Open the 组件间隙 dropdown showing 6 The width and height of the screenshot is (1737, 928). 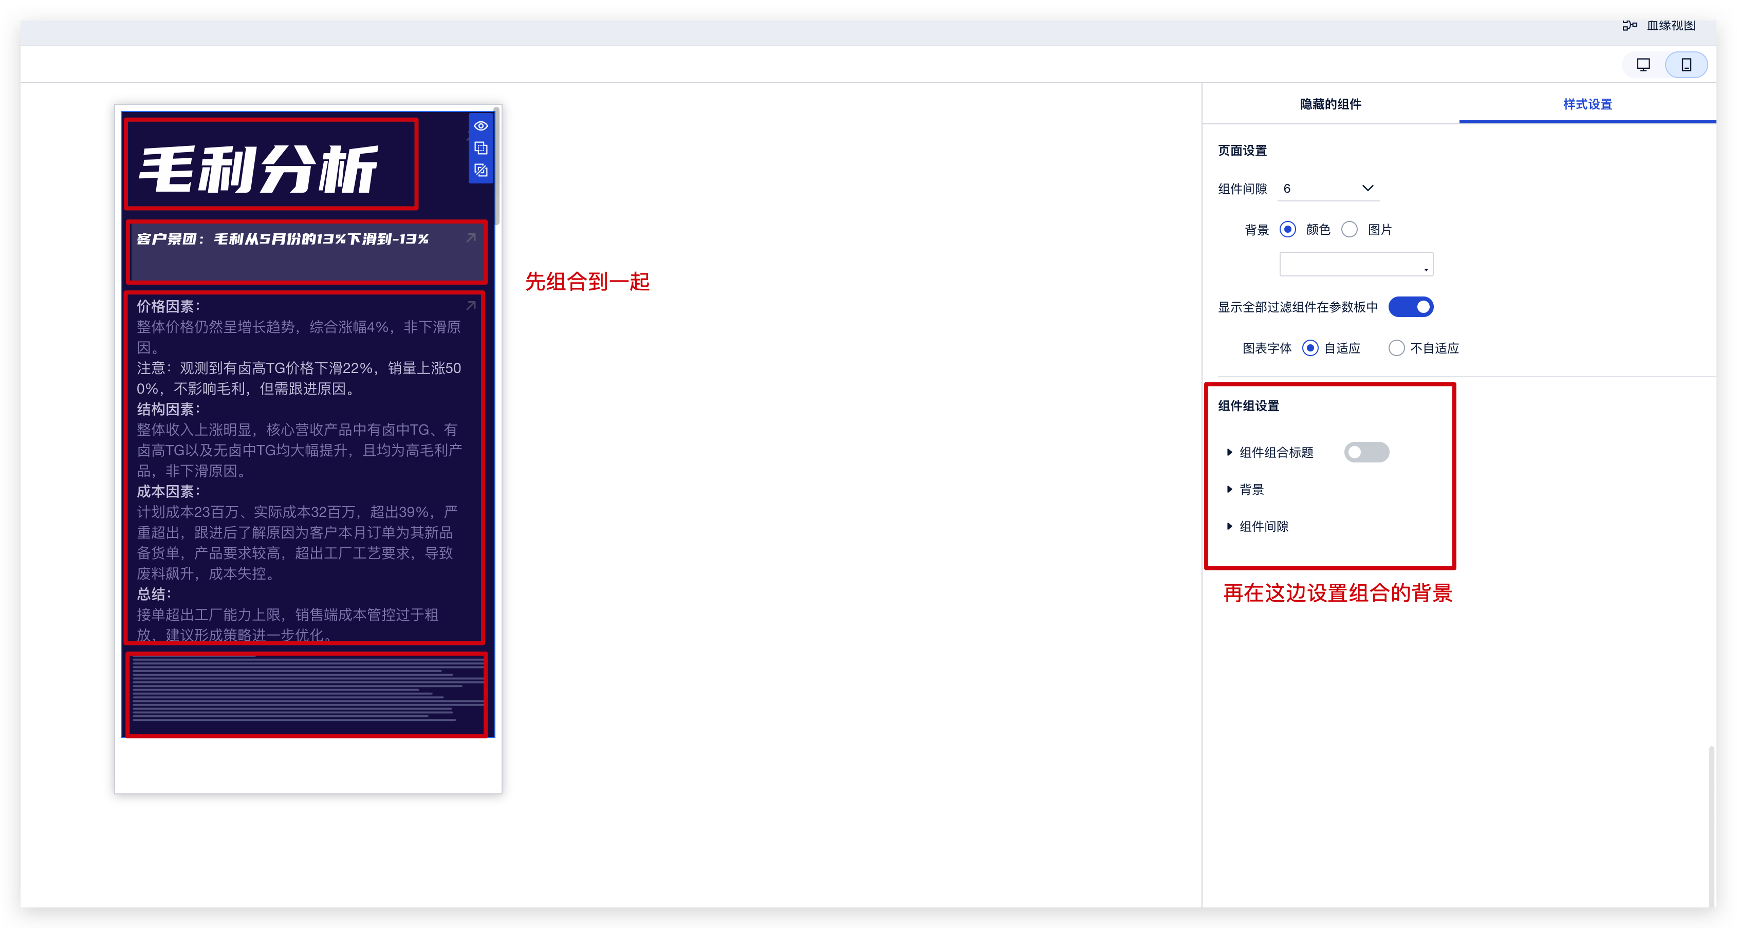click(x=1328, y=188)
